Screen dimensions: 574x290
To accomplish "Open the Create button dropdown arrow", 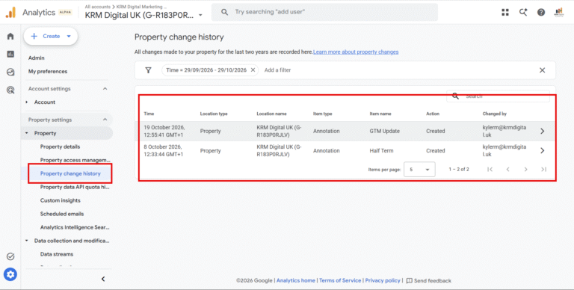I will click(69, 36).
